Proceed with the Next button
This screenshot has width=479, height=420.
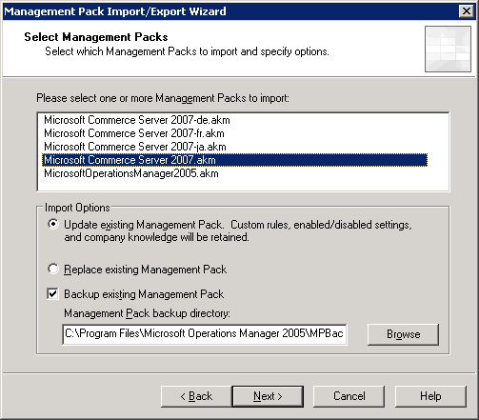click(268, 396)
